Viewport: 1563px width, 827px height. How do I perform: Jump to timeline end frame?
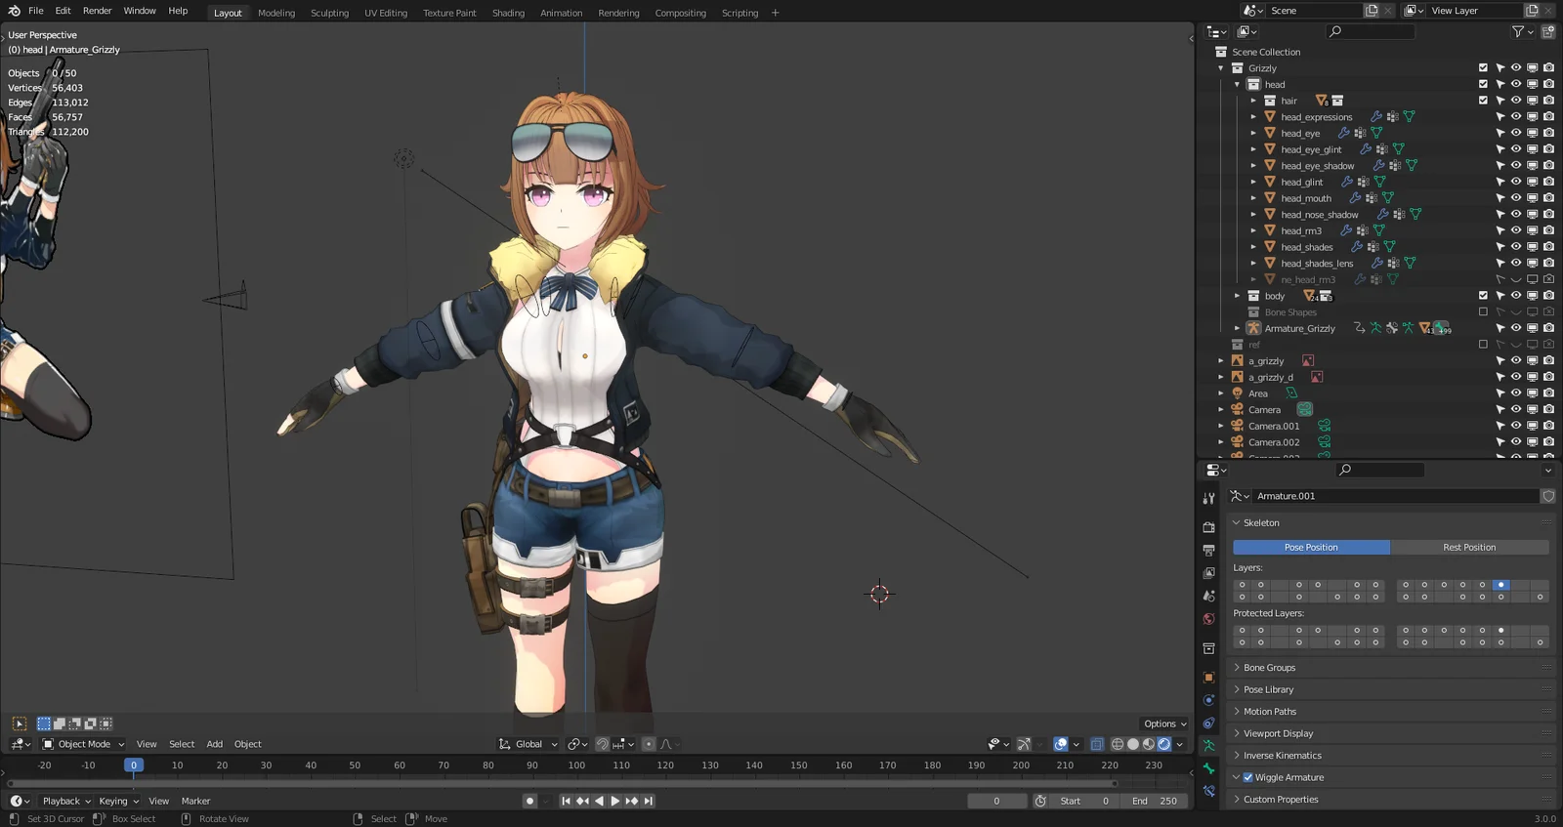pyautogui.click(x=649, y=801)
